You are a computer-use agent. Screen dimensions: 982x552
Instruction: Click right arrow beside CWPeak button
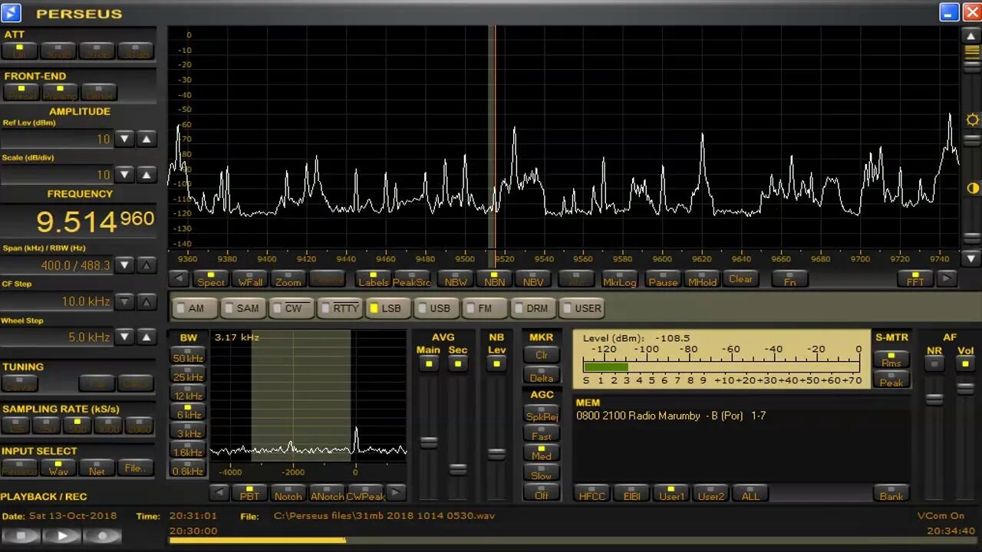pos(396,492)
